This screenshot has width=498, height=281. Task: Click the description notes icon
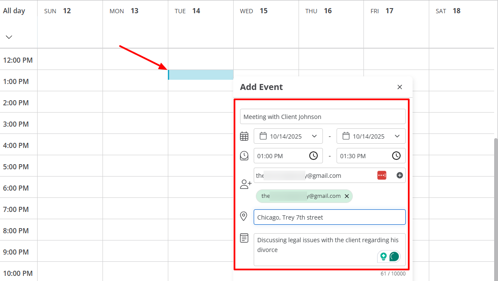244,238
